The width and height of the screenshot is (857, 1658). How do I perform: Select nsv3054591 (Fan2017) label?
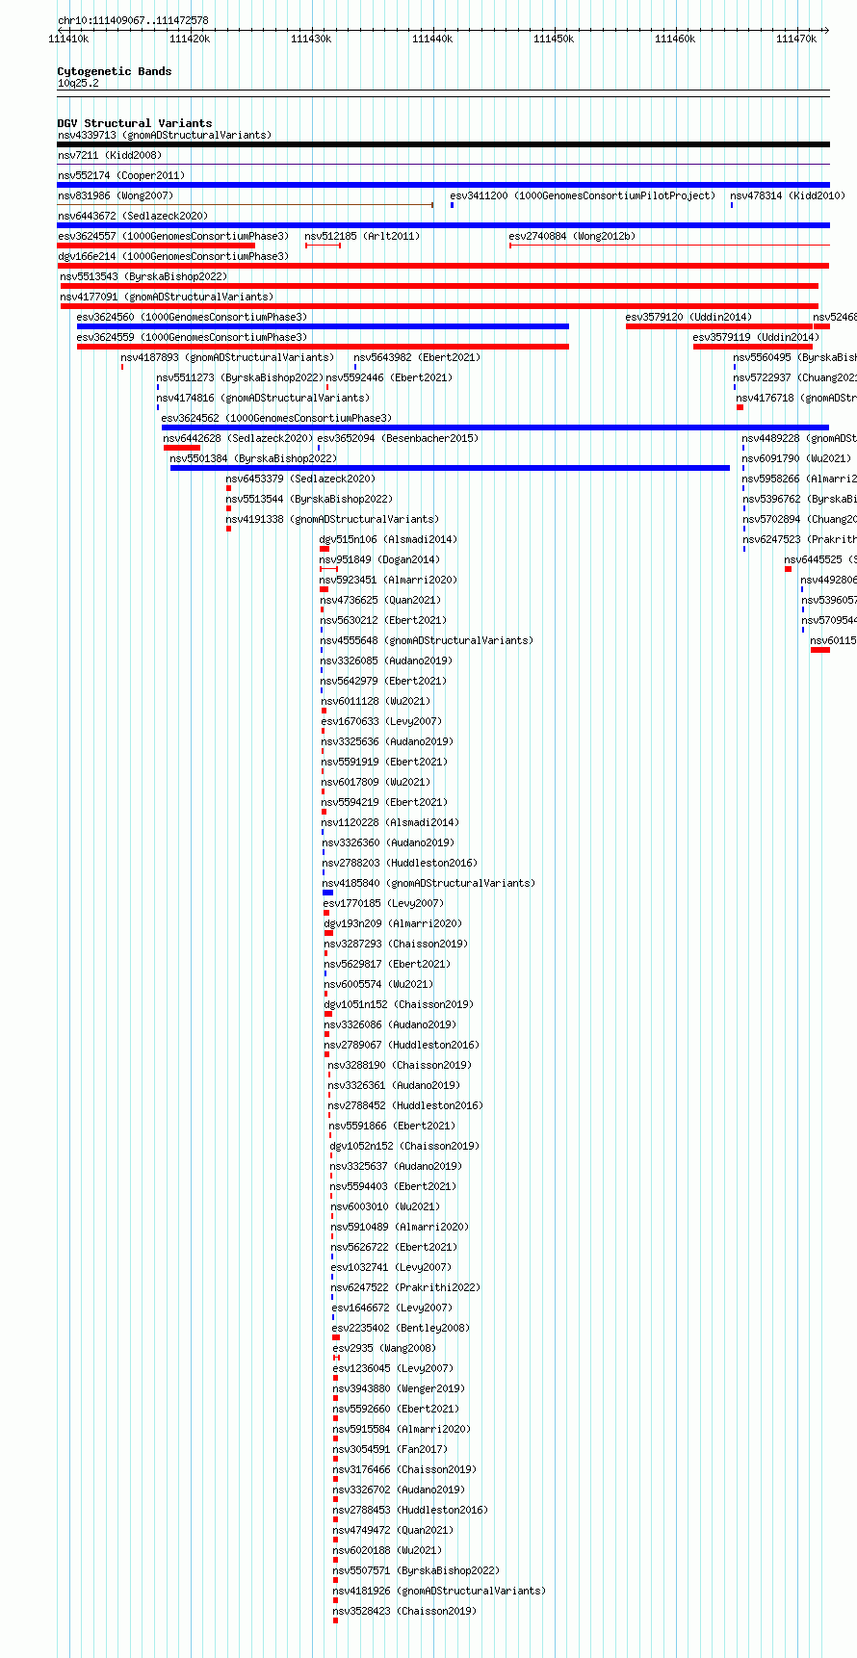coord(390,1449)
